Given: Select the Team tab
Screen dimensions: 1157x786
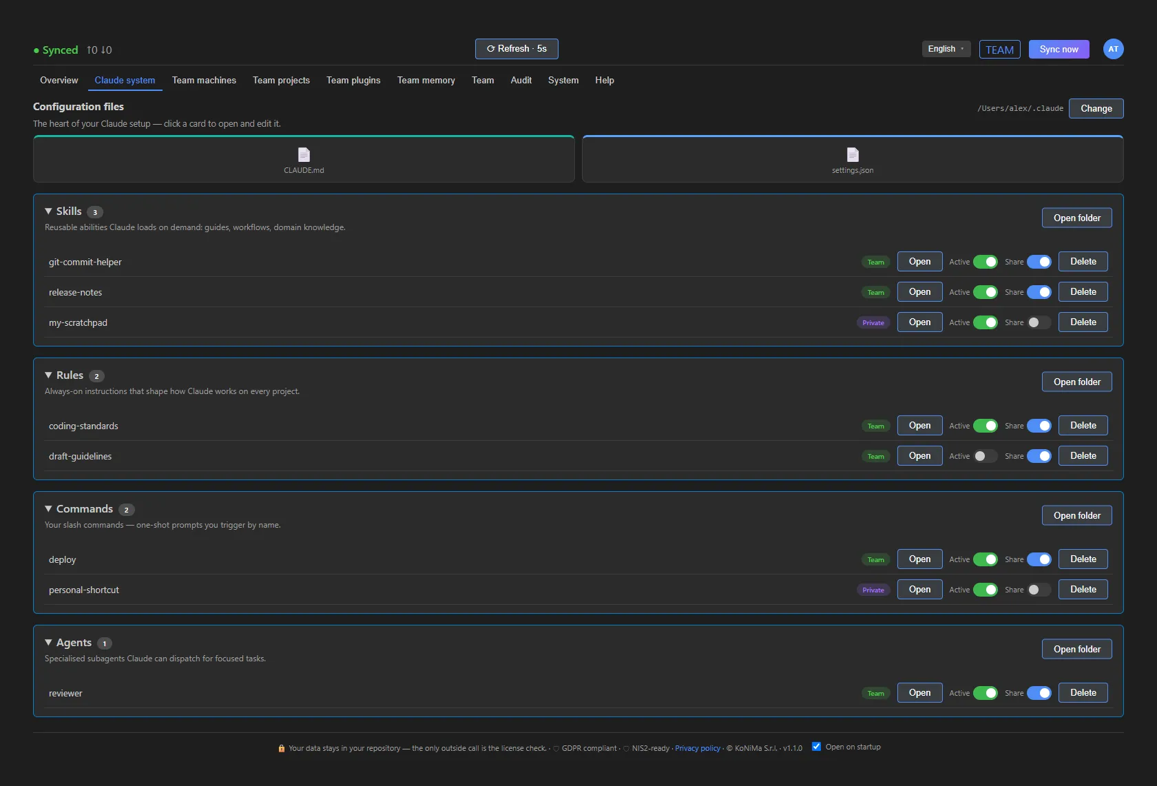Looking at the screenshot, I should point(483,81).
